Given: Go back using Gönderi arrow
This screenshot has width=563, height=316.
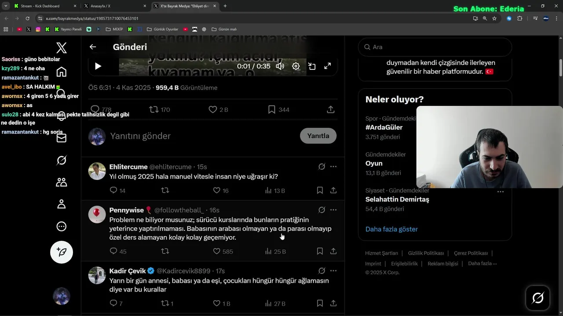Looking at the screenshot, I should pyautogui.click(x=93, y=47).
